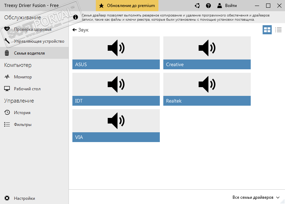
Task: Expand the Все семьи драйверов dropdown
Action: [x=256, y=197]
